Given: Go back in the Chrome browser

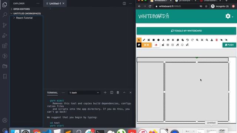Looking at the screenshot, I should (139, 6).
